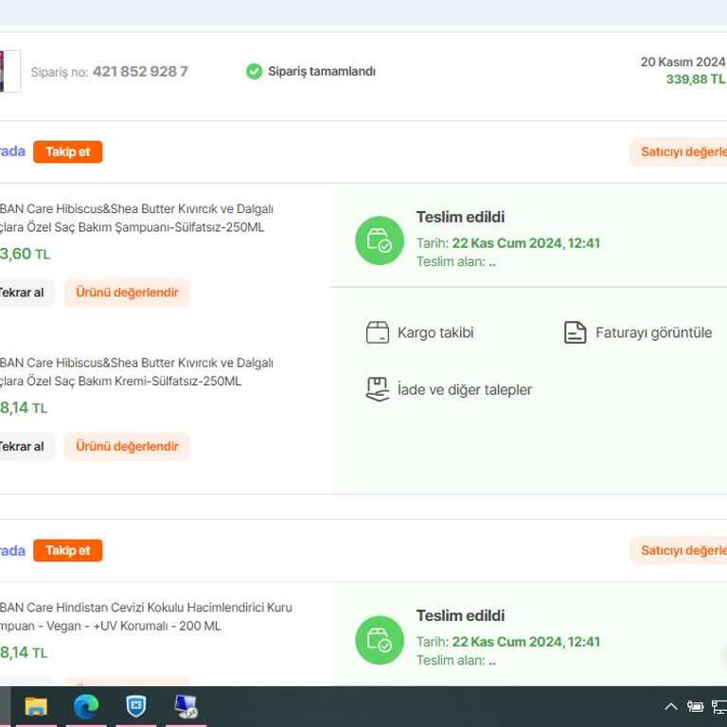Click Satıcıyı değerlendir for the second seller

(x=679, y=550)
